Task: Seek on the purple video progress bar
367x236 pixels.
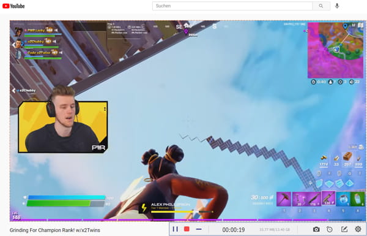Action: click(186, 220)
